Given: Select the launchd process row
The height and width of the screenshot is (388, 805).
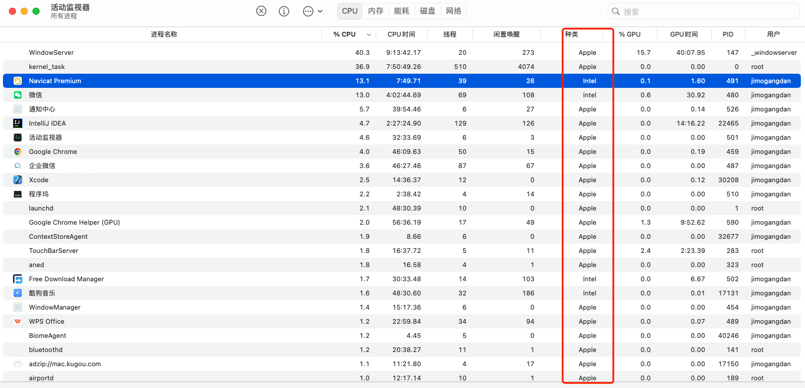Looking at the screenshot, I should pos(402,208).
